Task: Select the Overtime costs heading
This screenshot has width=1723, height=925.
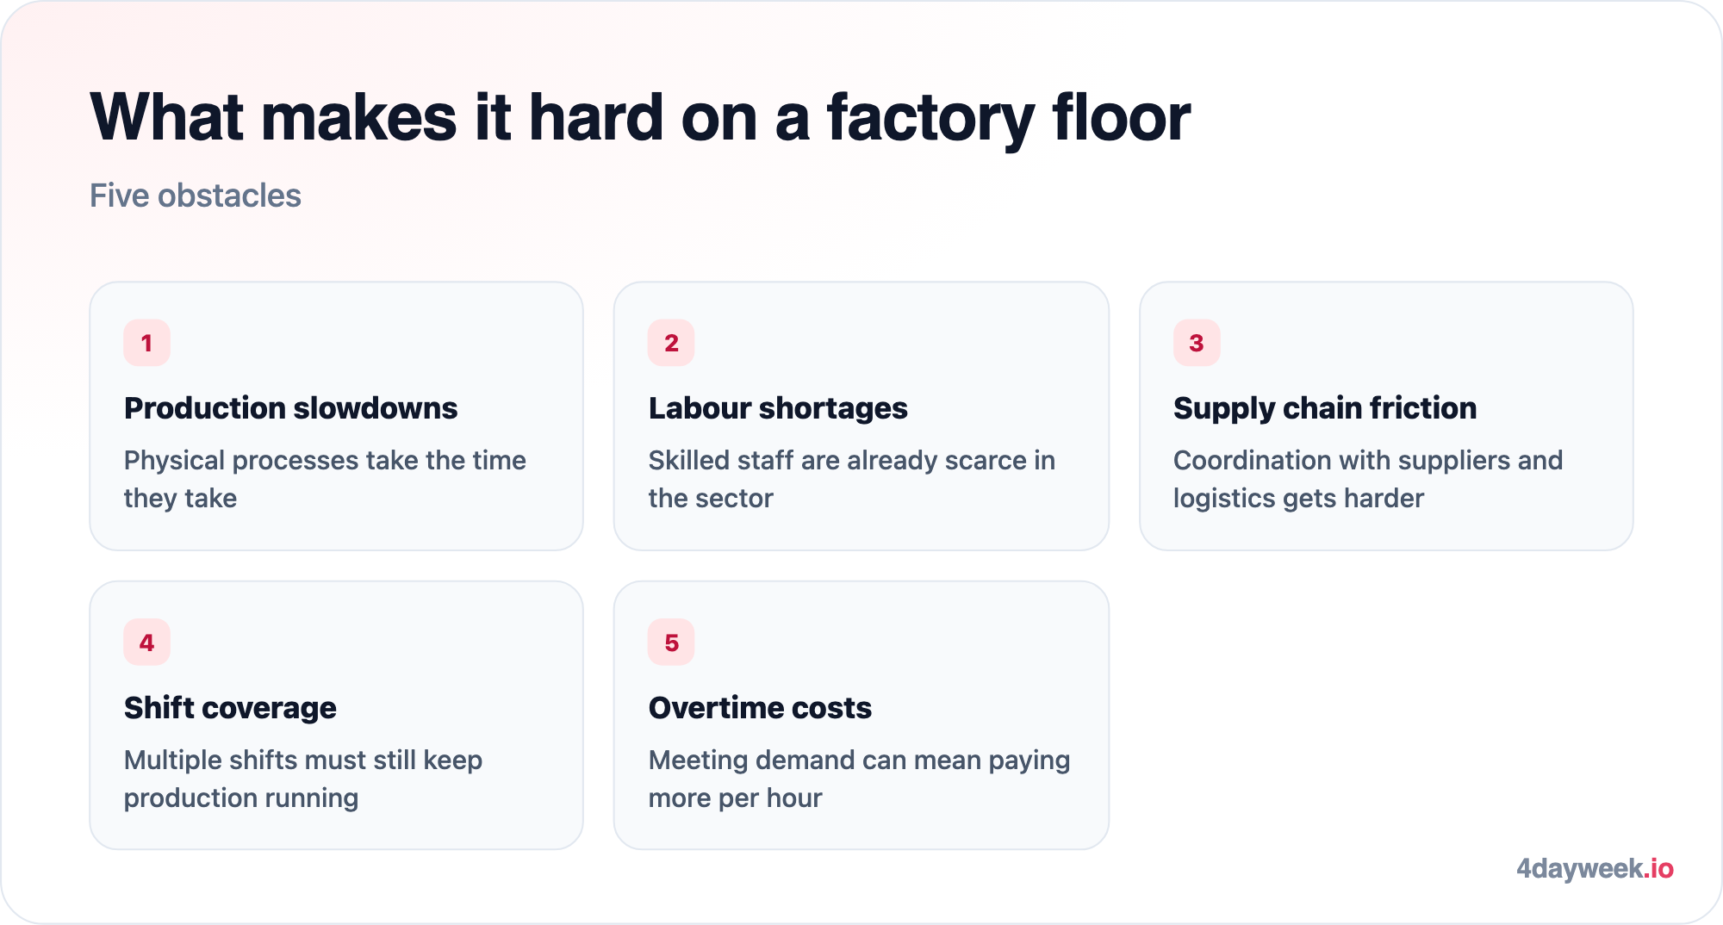Action: coord(760,708)
